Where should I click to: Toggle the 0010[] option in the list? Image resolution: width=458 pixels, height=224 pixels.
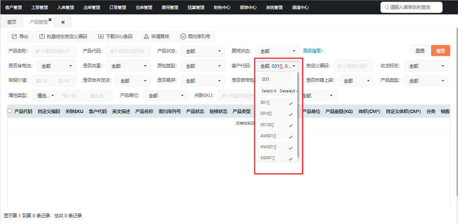[x=276, y=113]
